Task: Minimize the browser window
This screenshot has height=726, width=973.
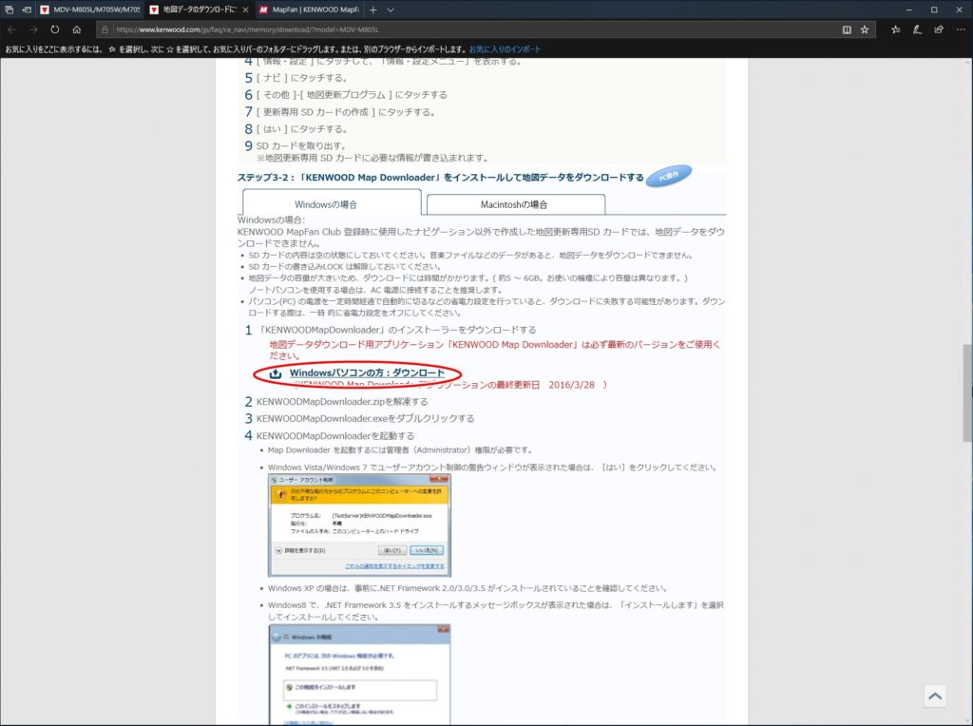Action: [909, 10]
